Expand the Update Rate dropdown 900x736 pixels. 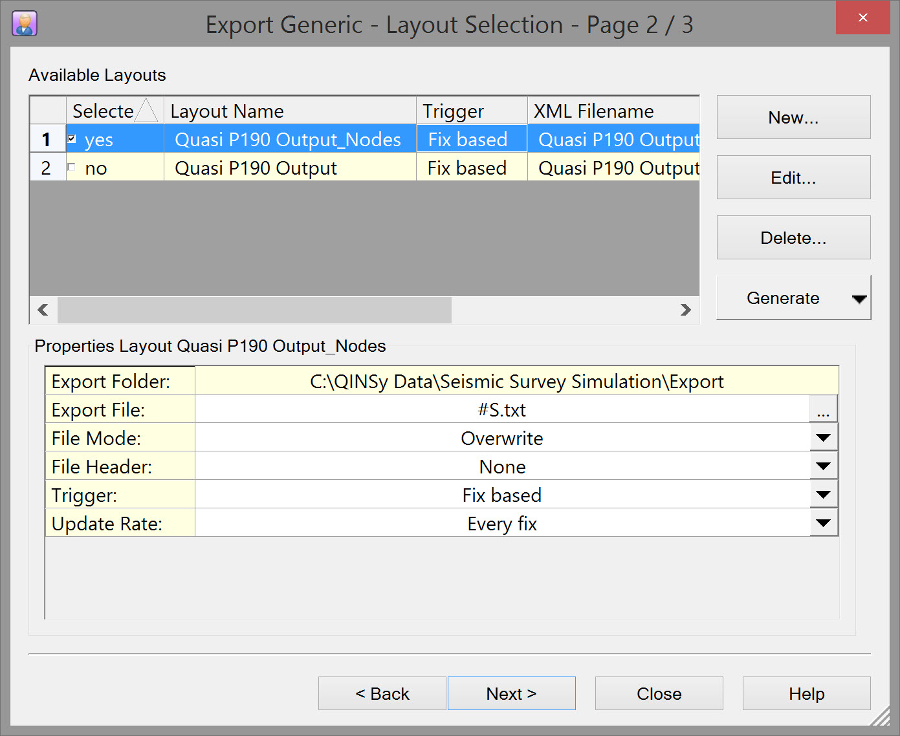click(823, 523)
